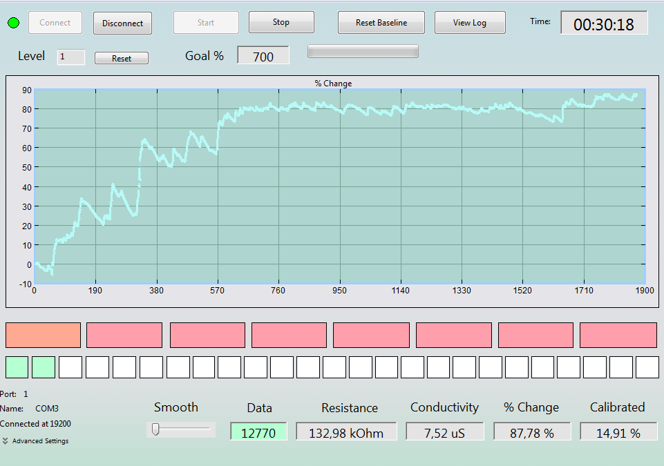Click the Time display showing 00:30:18
The height and width of the screenshot is (466, 664).
point(604,23)
